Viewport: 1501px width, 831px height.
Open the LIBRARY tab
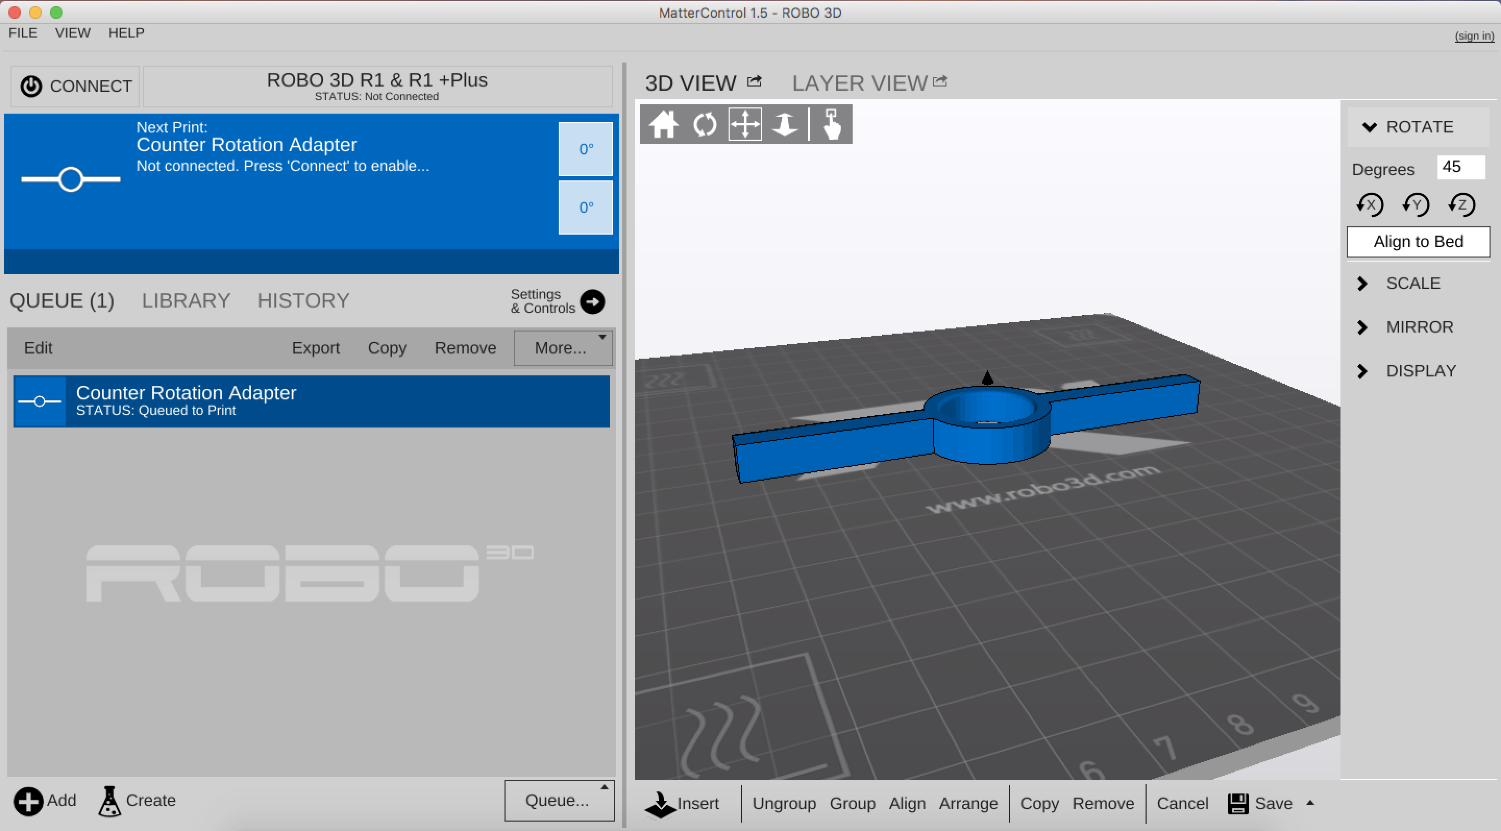pyautogui.click(x=186, y=301)
